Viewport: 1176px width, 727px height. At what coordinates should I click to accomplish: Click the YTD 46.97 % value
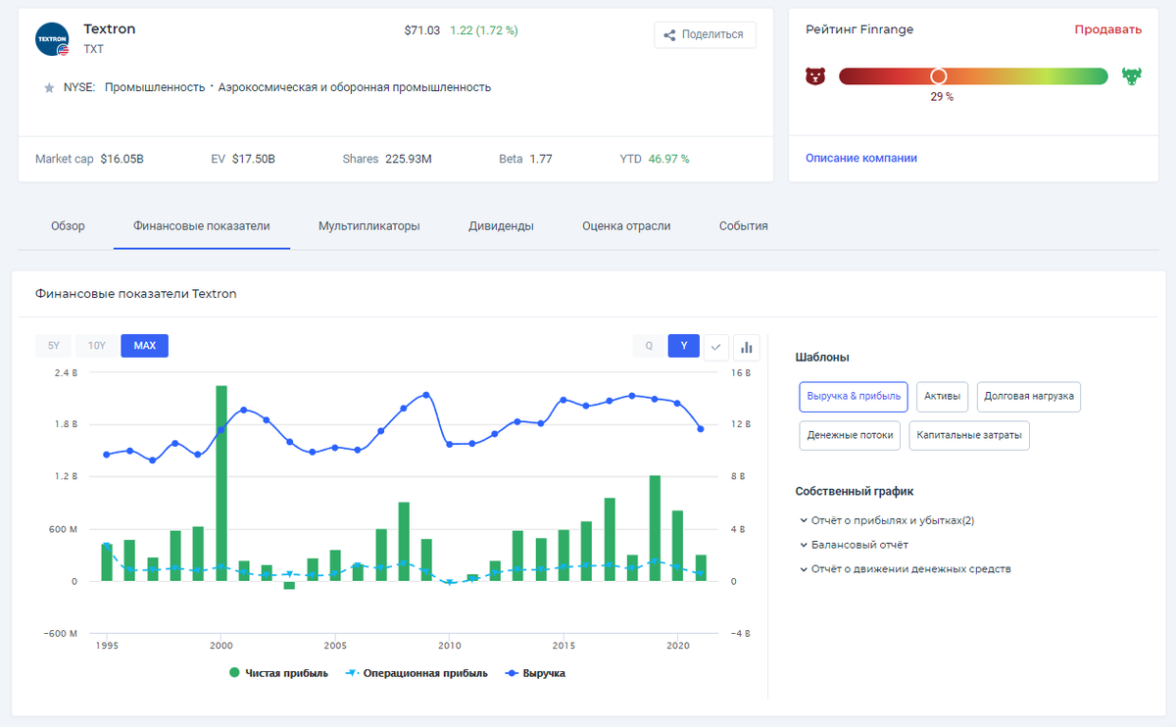point(669,159)
